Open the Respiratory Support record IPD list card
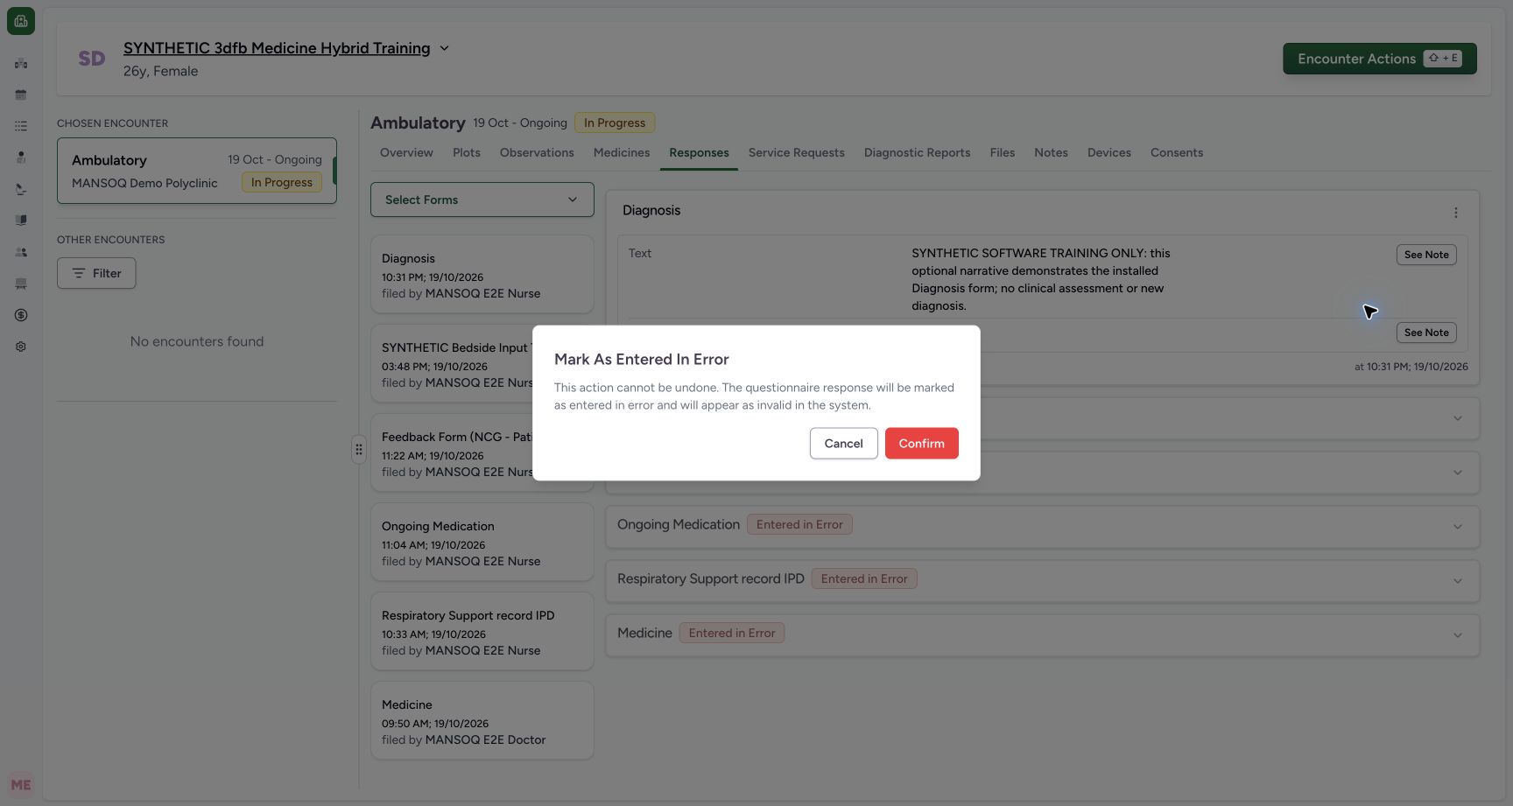This screenshot has height=806, width=1513. point(482,631)
